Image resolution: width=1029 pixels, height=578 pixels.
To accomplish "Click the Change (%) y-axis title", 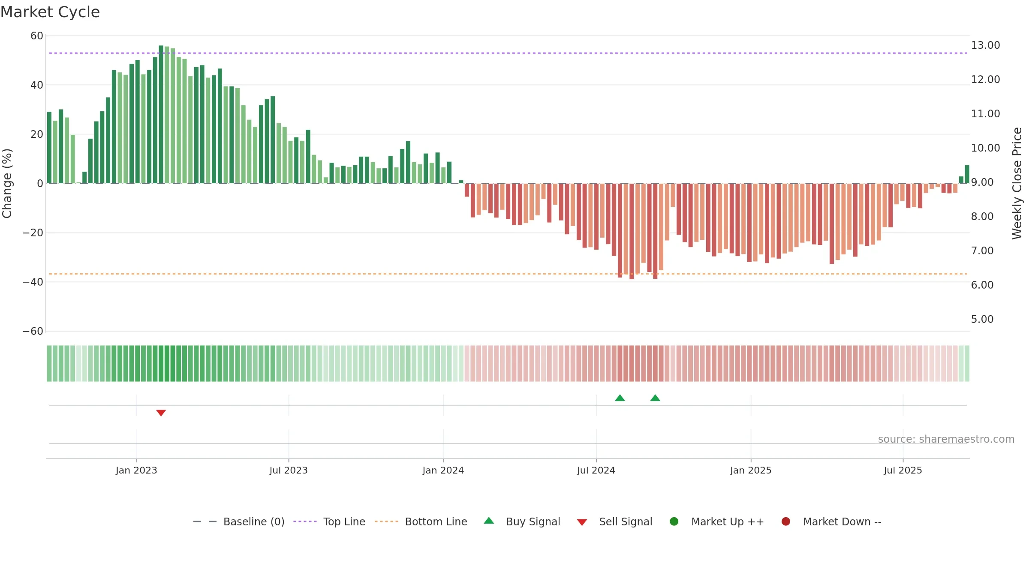I will point(7,183).
